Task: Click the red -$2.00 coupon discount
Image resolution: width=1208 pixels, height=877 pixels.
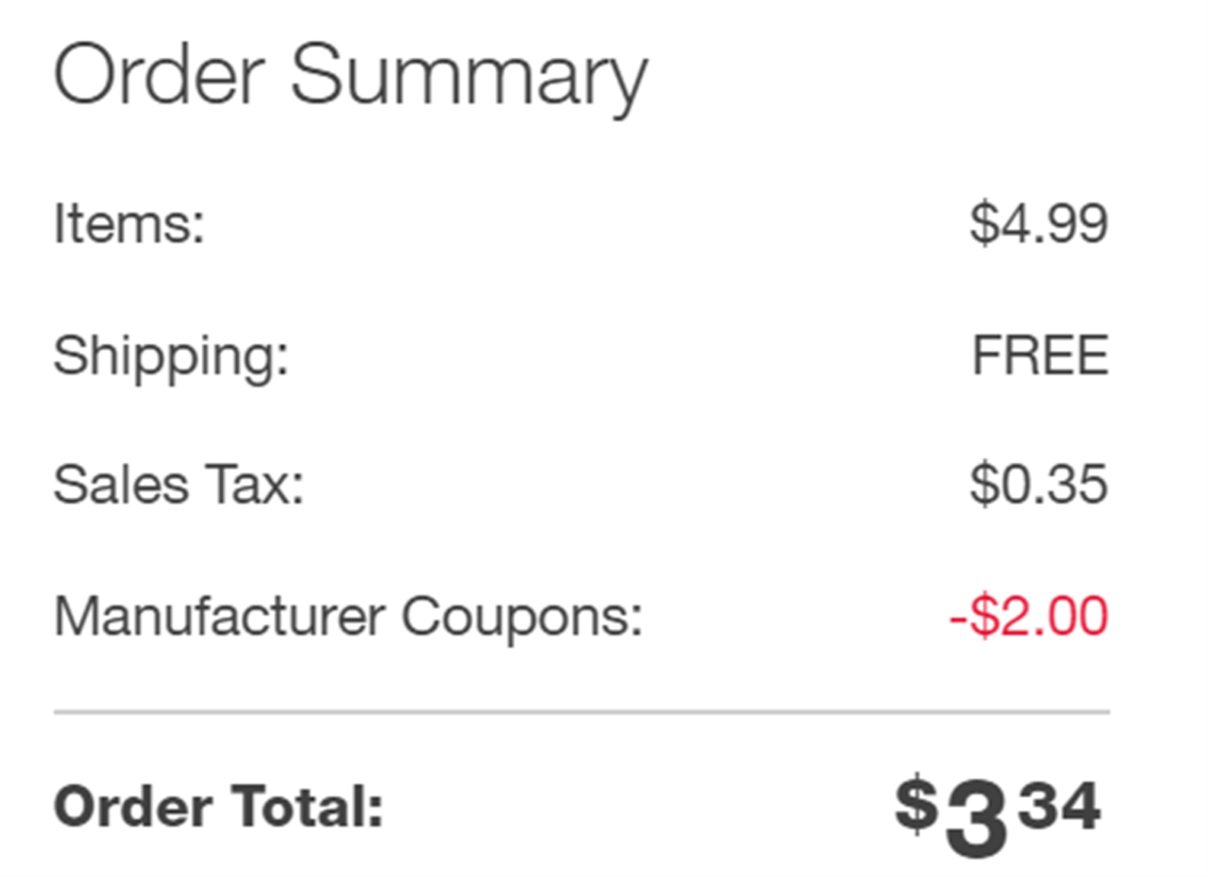Action: (1029, 615)
